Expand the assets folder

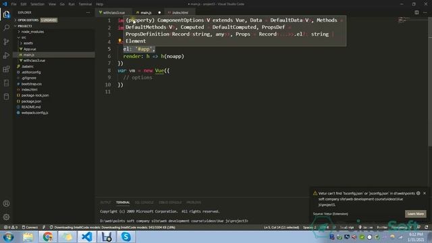tap(54, 43)
